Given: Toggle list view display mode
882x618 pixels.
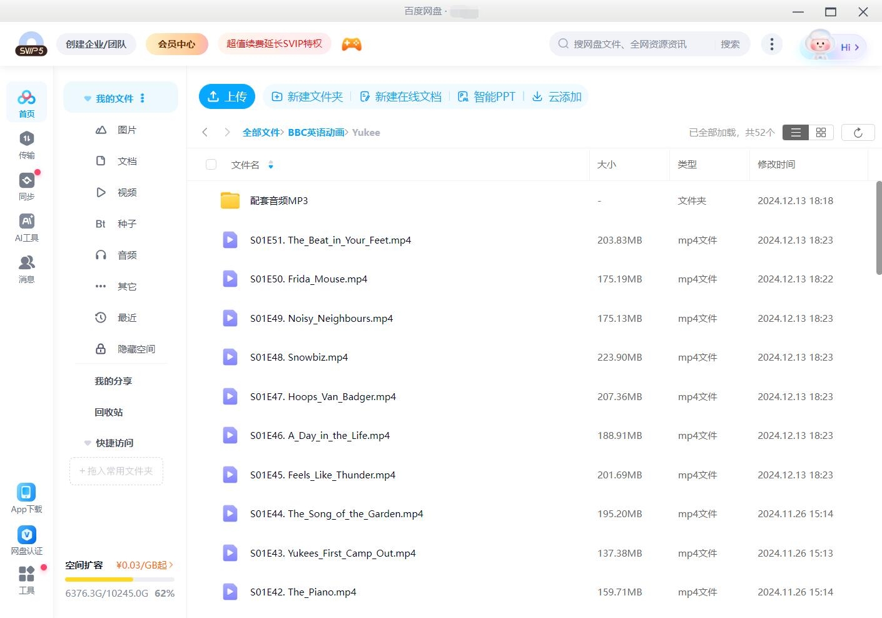Looking at the screenshot, I should tap(795, 132).
